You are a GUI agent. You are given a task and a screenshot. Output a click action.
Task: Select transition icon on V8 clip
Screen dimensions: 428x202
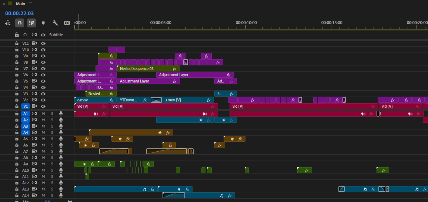point(185,62)
